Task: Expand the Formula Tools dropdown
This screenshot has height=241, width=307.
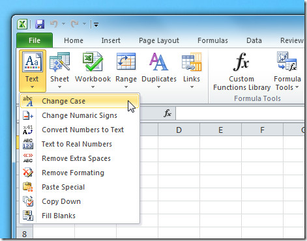Action: [287, 72]
